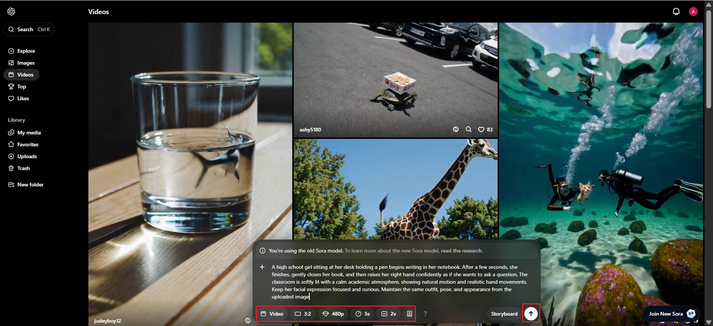Screen dimensions: 713x326
Task: Open the account avatar menu
Action: pos(693,12)
